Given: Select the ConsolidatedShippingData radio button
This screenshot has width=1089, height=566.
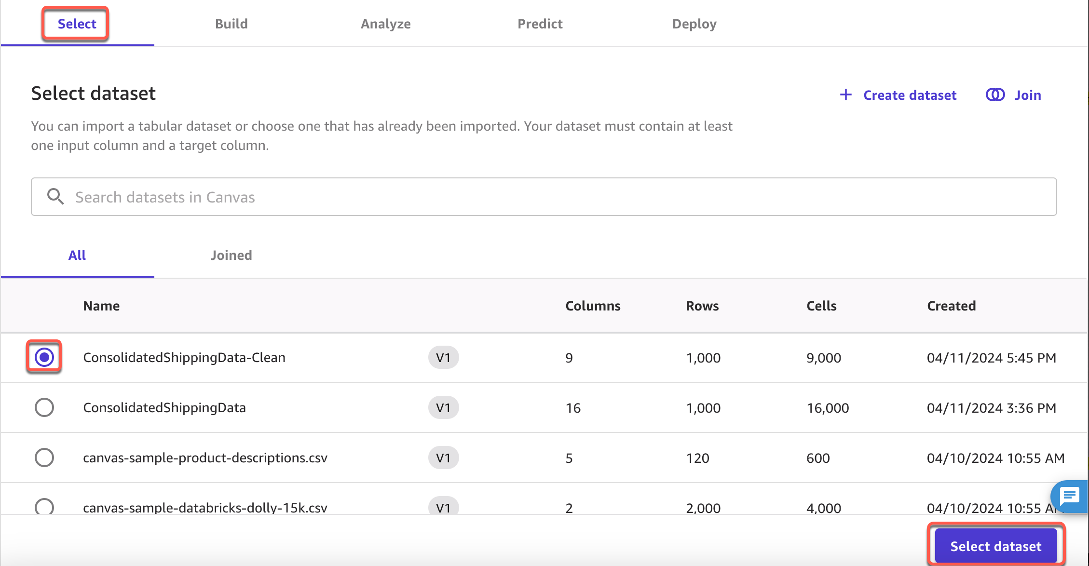Looking at the screenshot, I should (44, 407).
